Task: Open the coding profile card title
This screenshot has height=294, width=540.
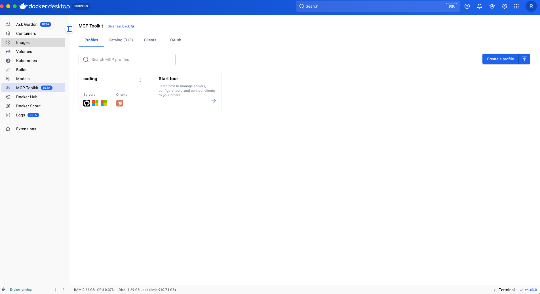Action: coord(90,79)
